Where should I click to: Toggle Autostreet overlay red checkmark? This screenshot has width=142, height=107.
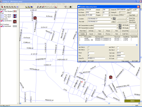(x=1, y=26)
